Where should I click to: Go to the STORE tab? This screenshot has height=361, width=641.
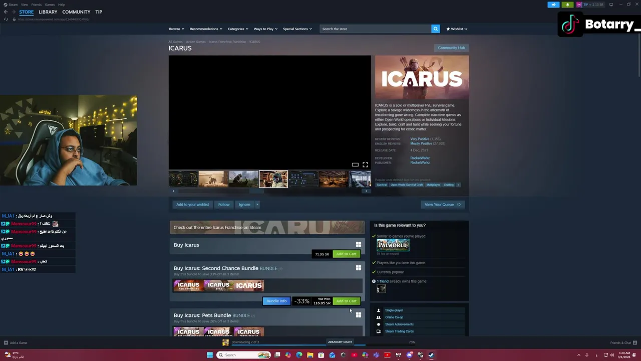[x=26, y=12]
